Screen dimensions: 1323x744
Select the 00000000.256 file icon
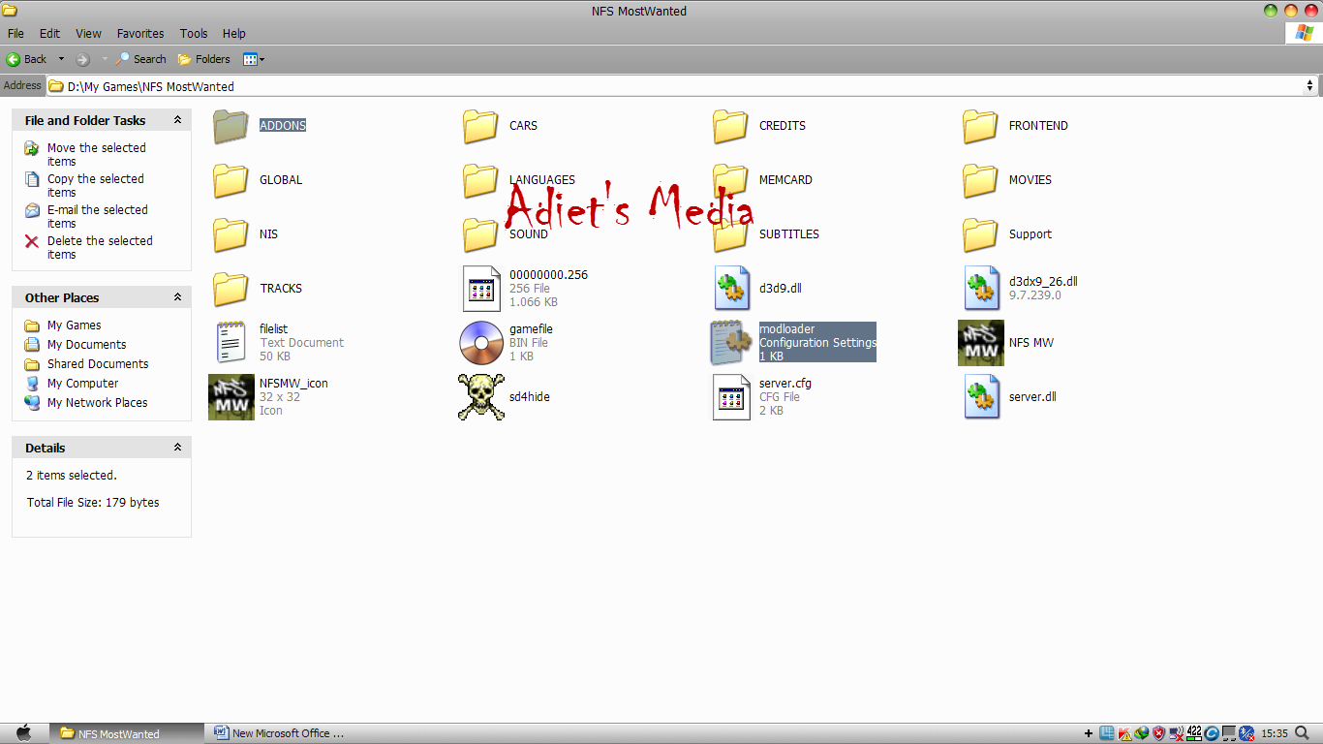(481, 289)
